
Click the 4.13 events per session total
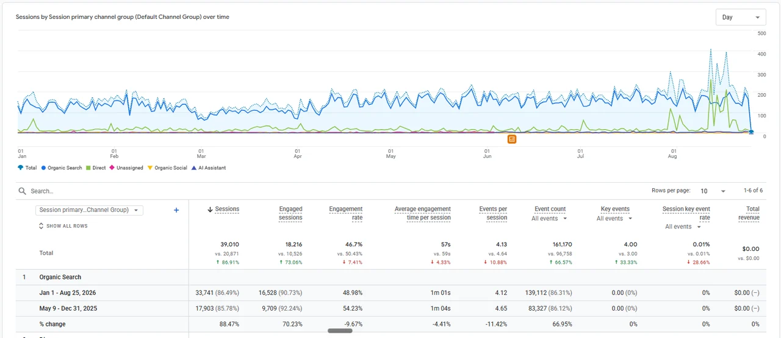point(501,244)
